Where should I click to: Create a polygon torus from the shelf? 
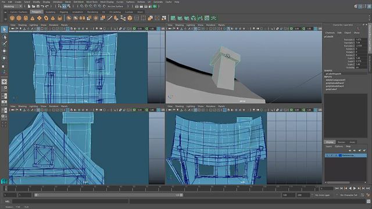(46, 18)
